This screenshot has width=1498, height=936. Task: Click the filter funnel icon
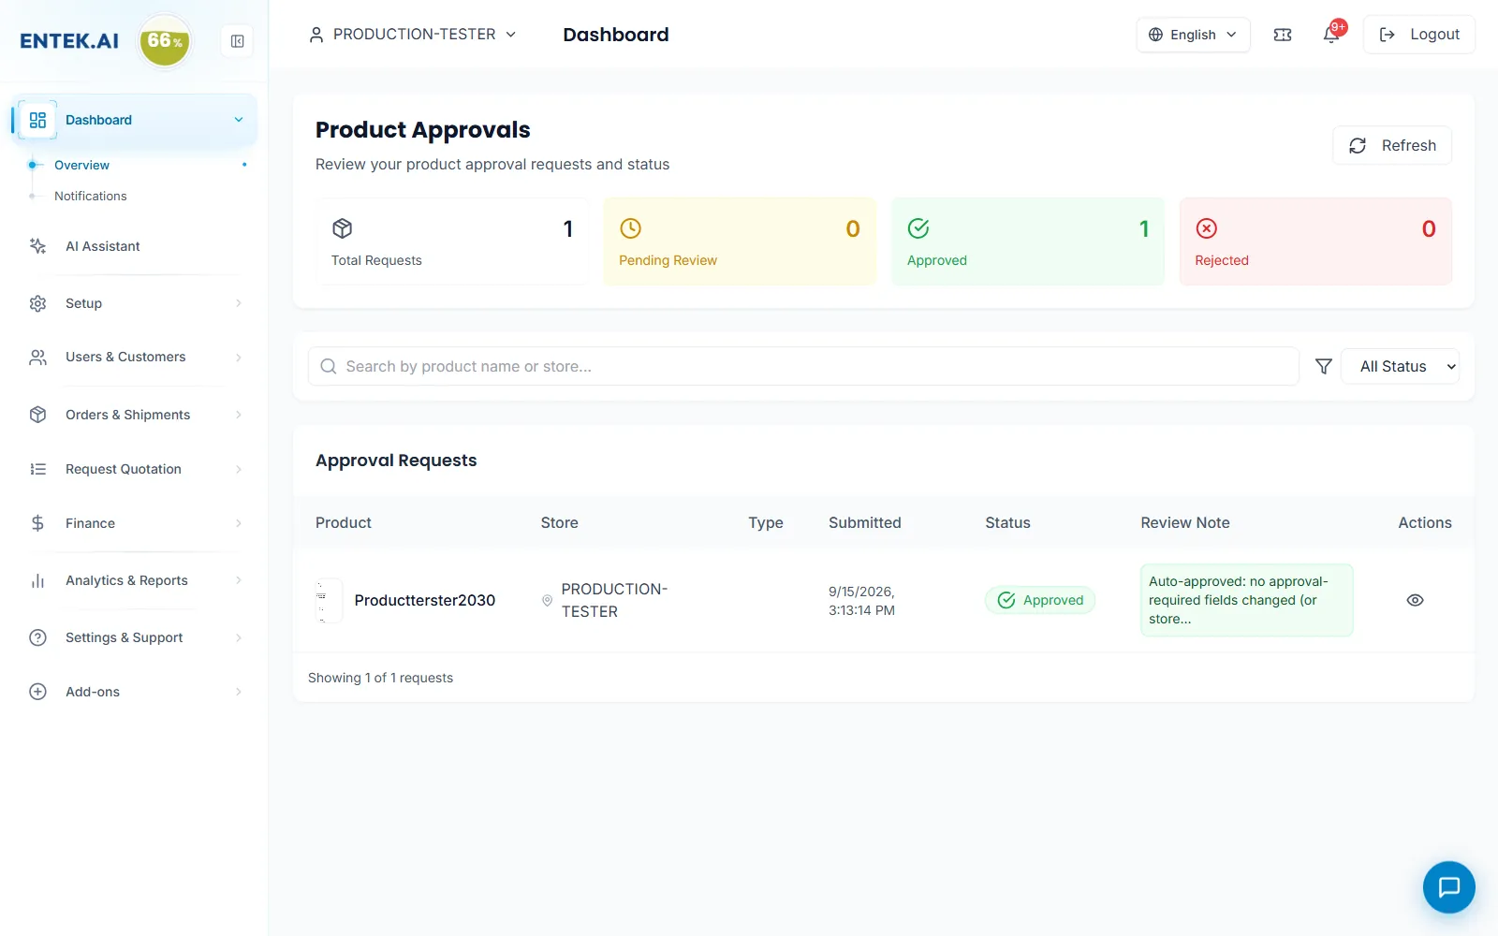click(1323, 367)
